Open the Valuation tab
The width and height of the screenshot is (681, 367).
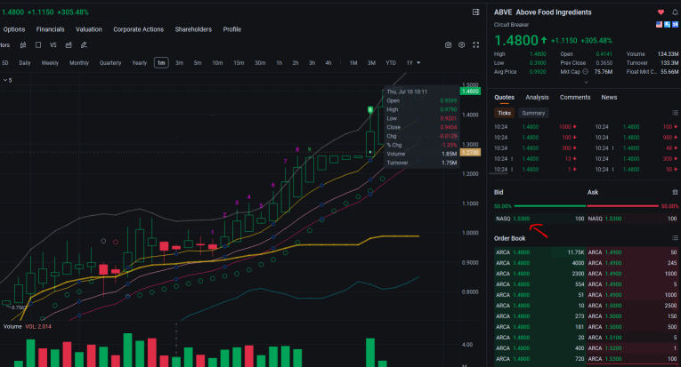pos(89,29)
